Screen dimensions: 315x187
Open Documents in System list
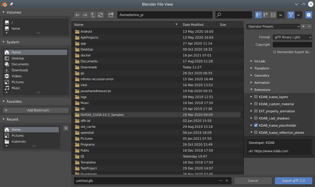(36, 64)
